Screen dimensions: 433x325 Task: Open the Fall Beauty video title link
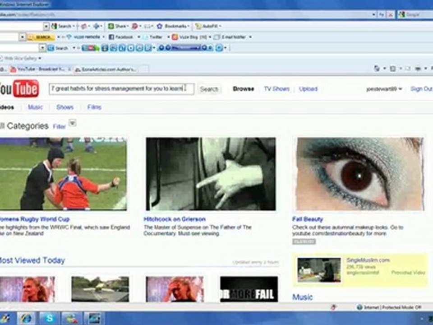[308, 219]
